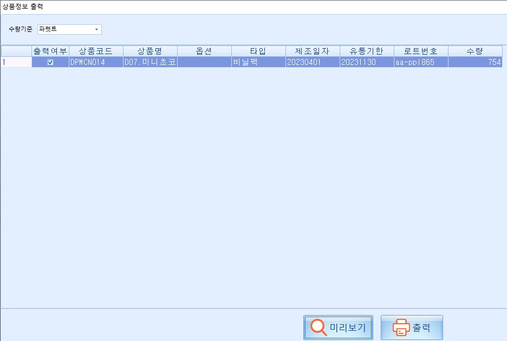The height and width of the screenshot is (341, 507).
Task: Select row number 1 header cell
Action: pyautogui.click(x=16, y=62)
